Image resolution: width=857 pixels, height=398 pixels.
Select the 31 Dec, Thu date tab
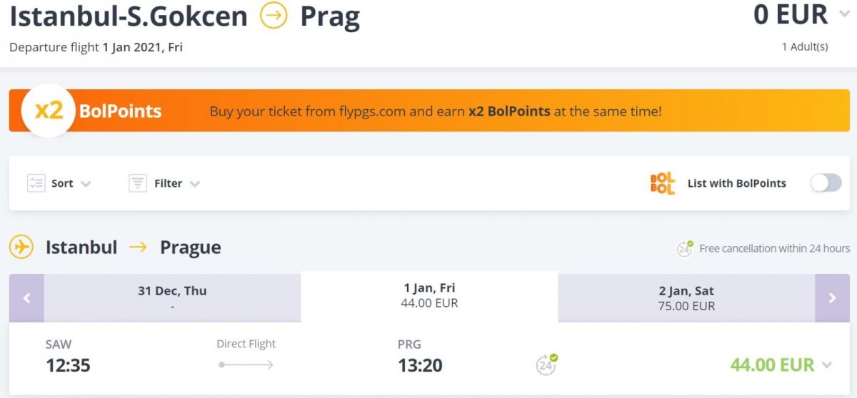click(x=172, y=297)
